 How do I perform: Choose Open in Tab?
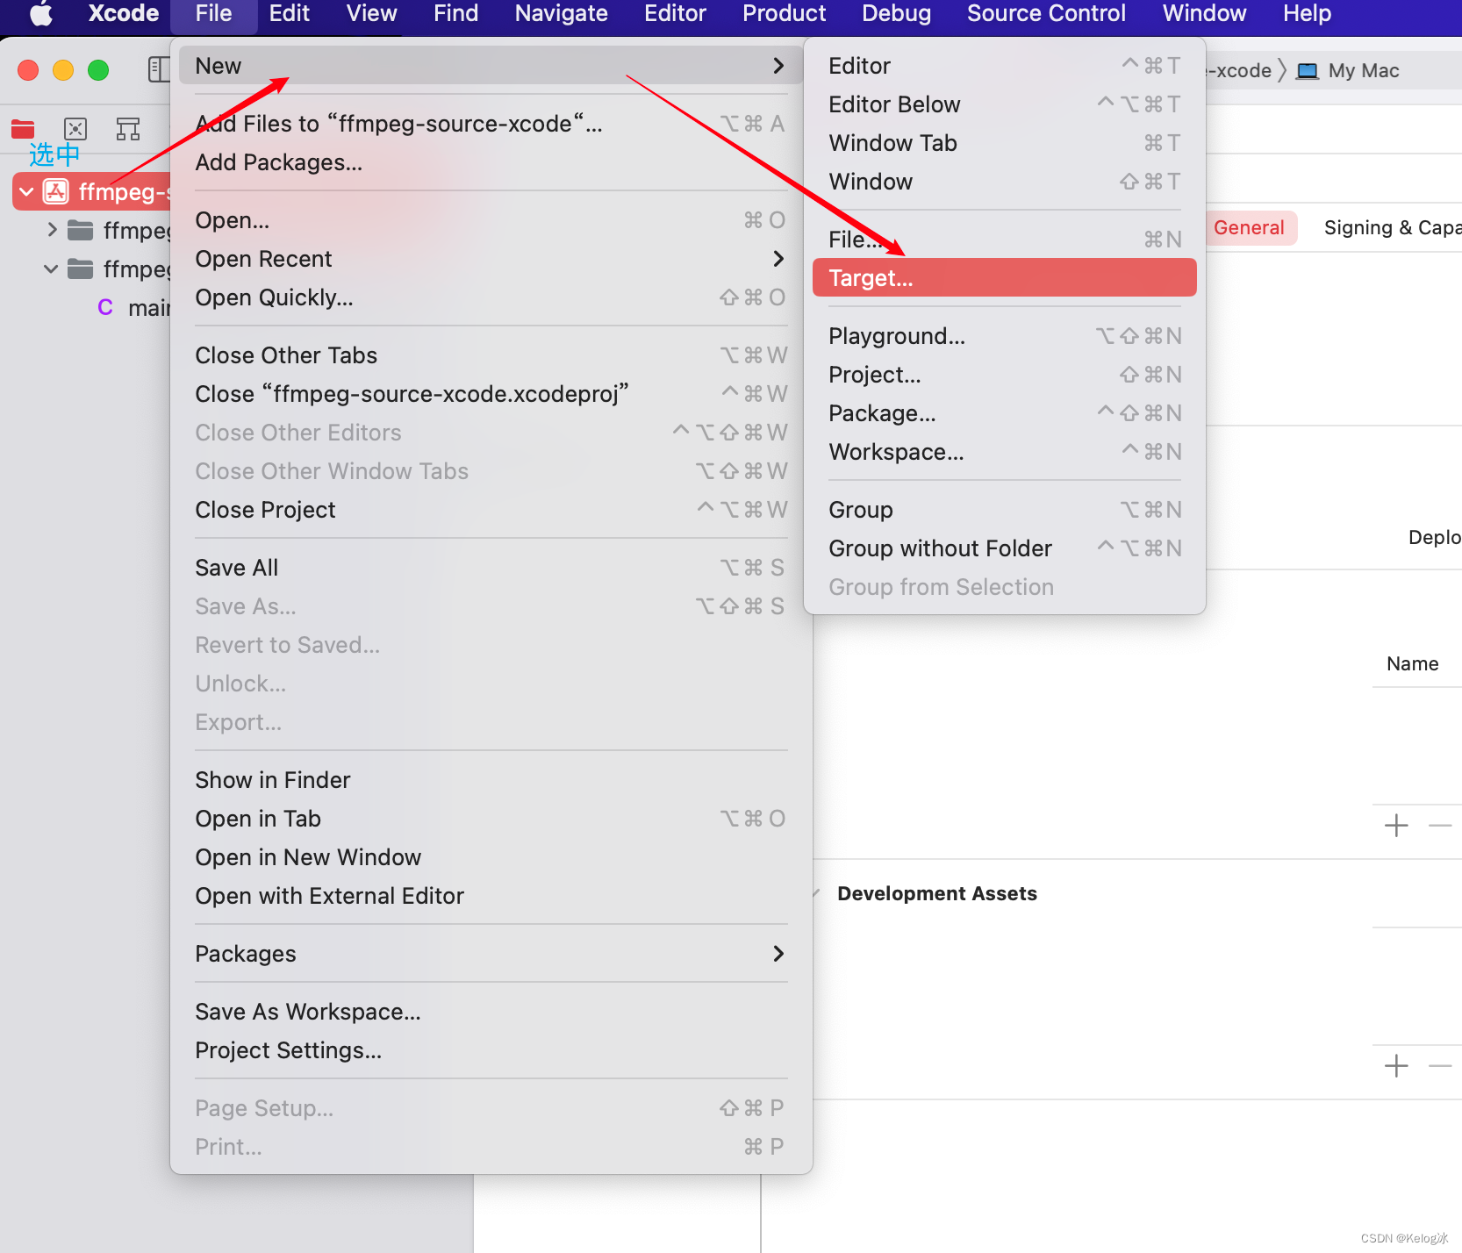click(x=491, y=819)
